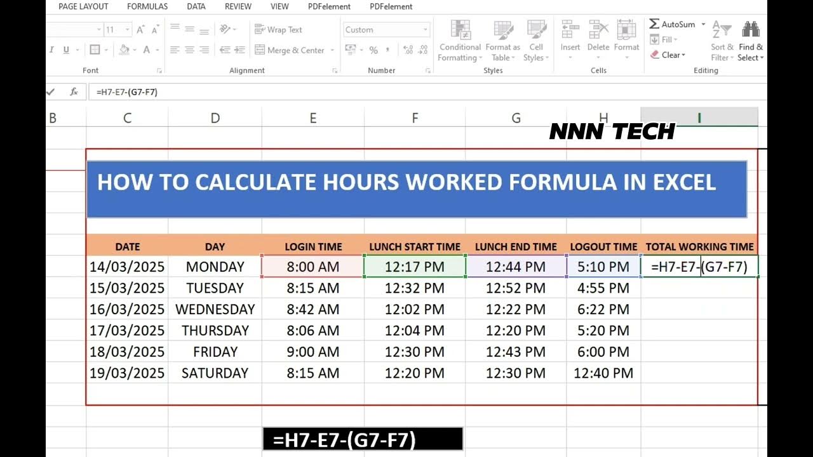Open Sort & Filter
This screenshot has height=457, width=813.
click(x=722, y=41)
